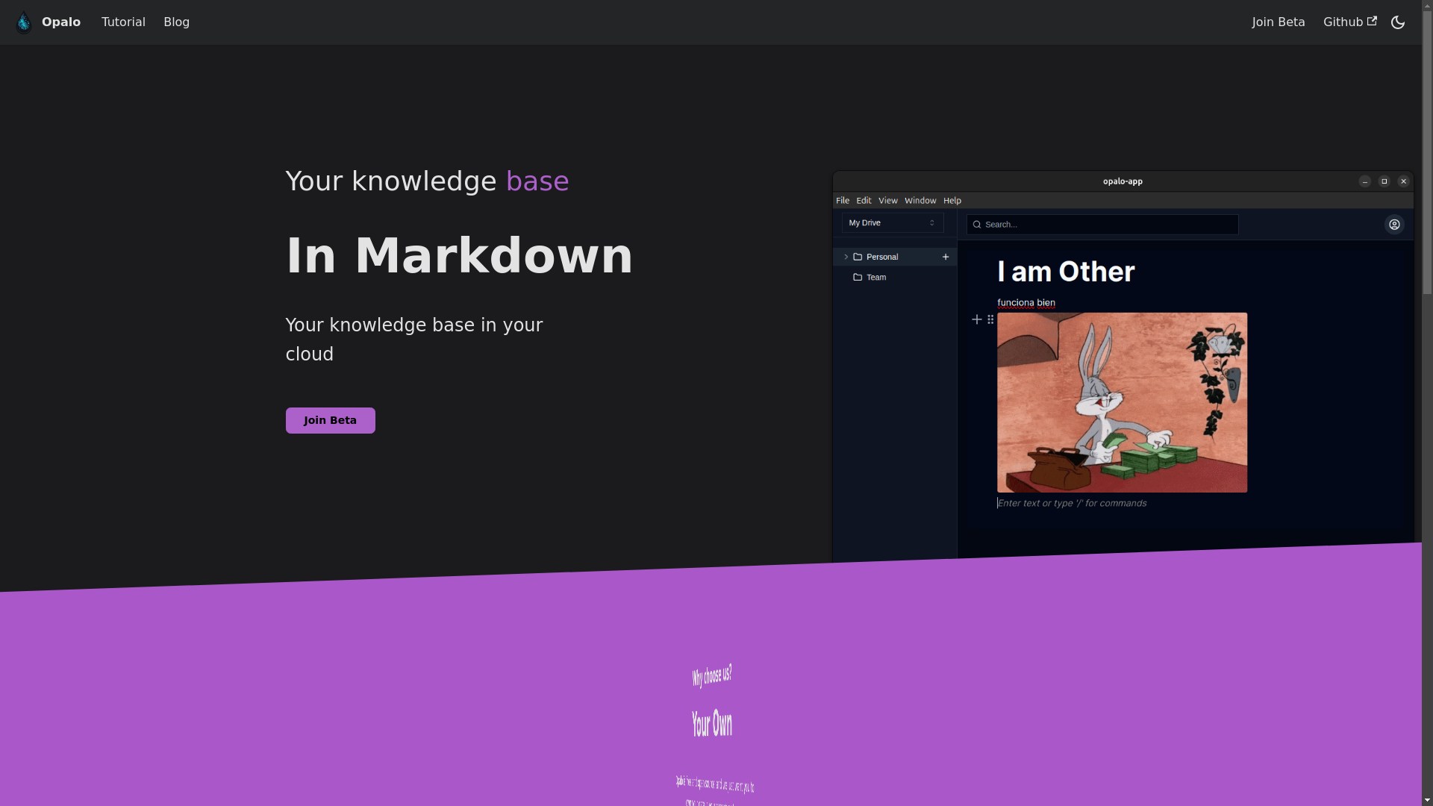Click the plus add-block icon beside the image
The image size is (1433, 806).
[x=976, y=319]
